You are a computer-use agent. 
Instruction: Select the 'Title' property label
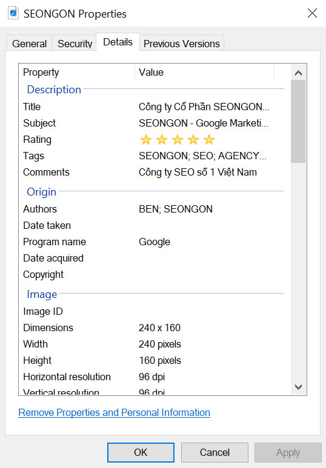click(x=32, y=107)
